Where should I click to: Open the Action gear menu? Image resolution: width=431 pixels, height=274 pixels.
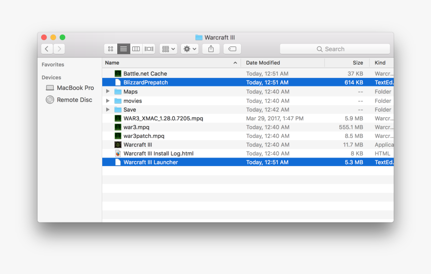[189, 49]
